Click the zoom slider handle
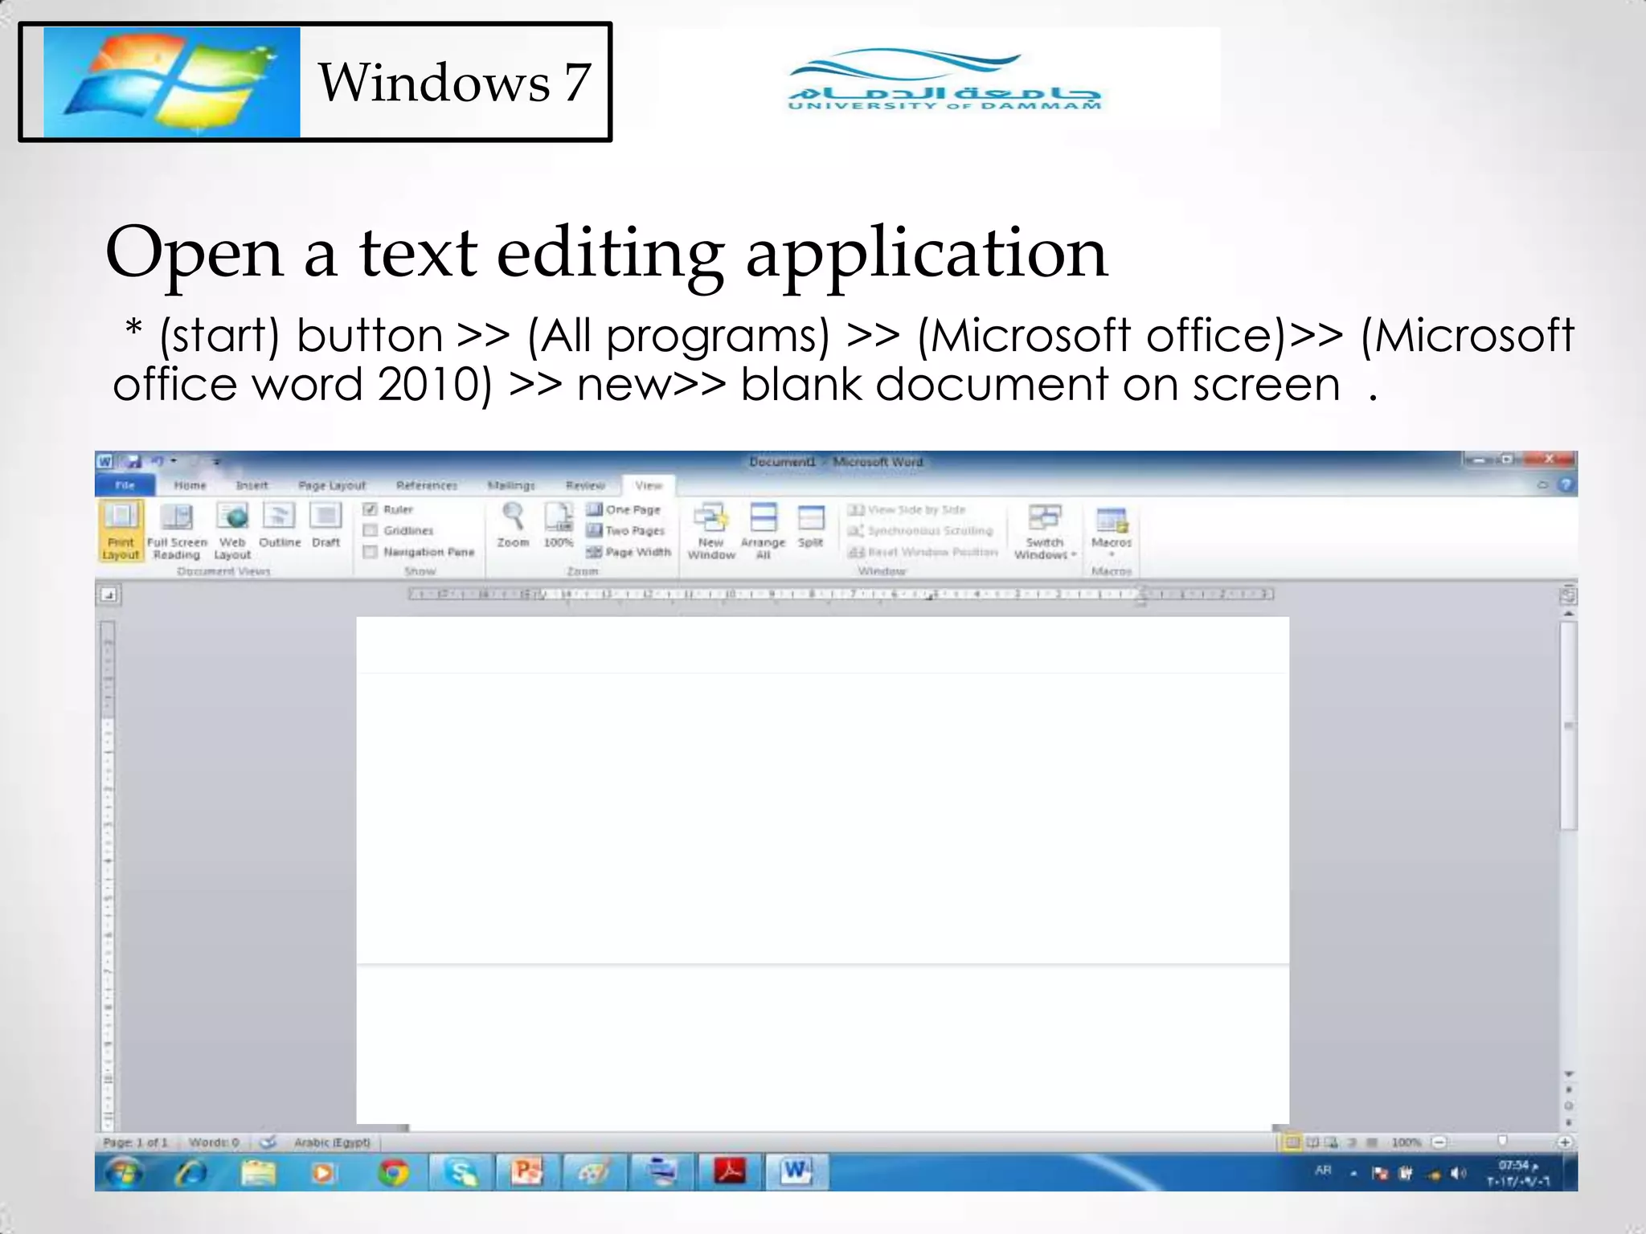Image resolution: width=1646 pixels, height=1234 pixels. pyautogui.click(x=1502, y=1141)
